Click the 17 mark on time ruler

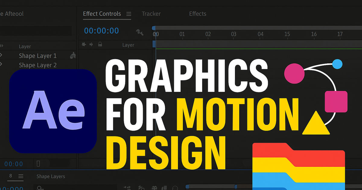point(340,34)
